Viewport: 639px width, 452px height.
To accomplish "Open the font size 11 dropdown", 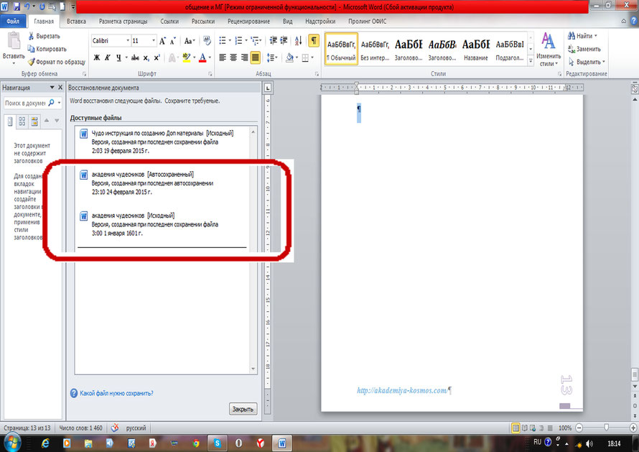I will pos(154,41).
